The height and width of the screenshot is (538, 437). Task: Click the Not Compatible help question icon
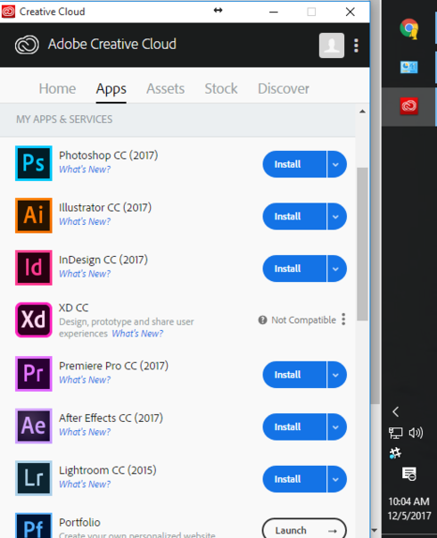(x=262, y=319)
